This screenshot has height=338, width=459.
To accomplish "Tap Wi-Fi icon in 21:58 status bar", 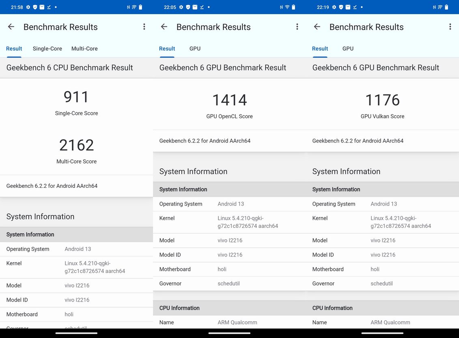I will click(134, 7).
